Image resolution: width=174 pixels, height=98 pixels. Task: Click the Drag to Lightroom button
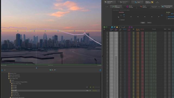(x=149, y=2)
